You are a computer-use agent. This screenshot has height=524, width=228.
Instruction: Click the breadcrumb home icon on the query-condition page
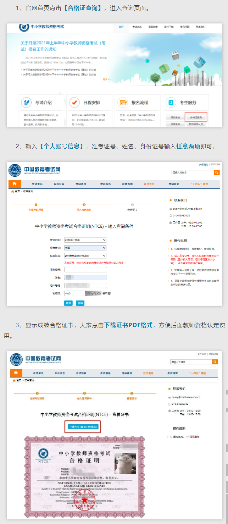13,191
